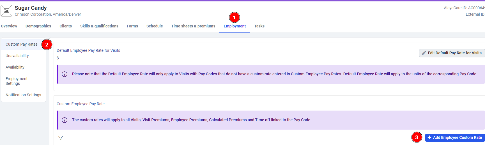Open Employment Settings section
The height and width of the screenshot is (145, 485).
point(17,81)
